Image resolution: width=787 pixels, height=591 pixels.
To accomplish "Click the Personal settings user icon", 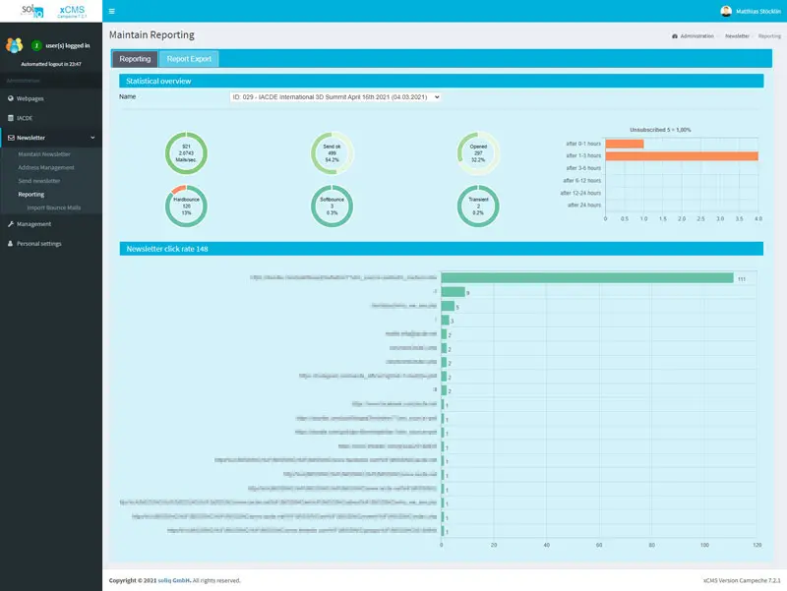I will [x=10, y=243].
